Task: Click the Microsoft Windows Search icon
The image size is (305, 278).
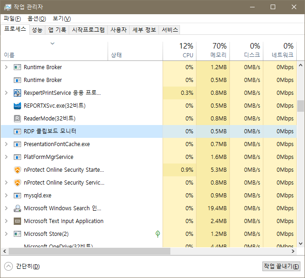Action: point(17,208)
